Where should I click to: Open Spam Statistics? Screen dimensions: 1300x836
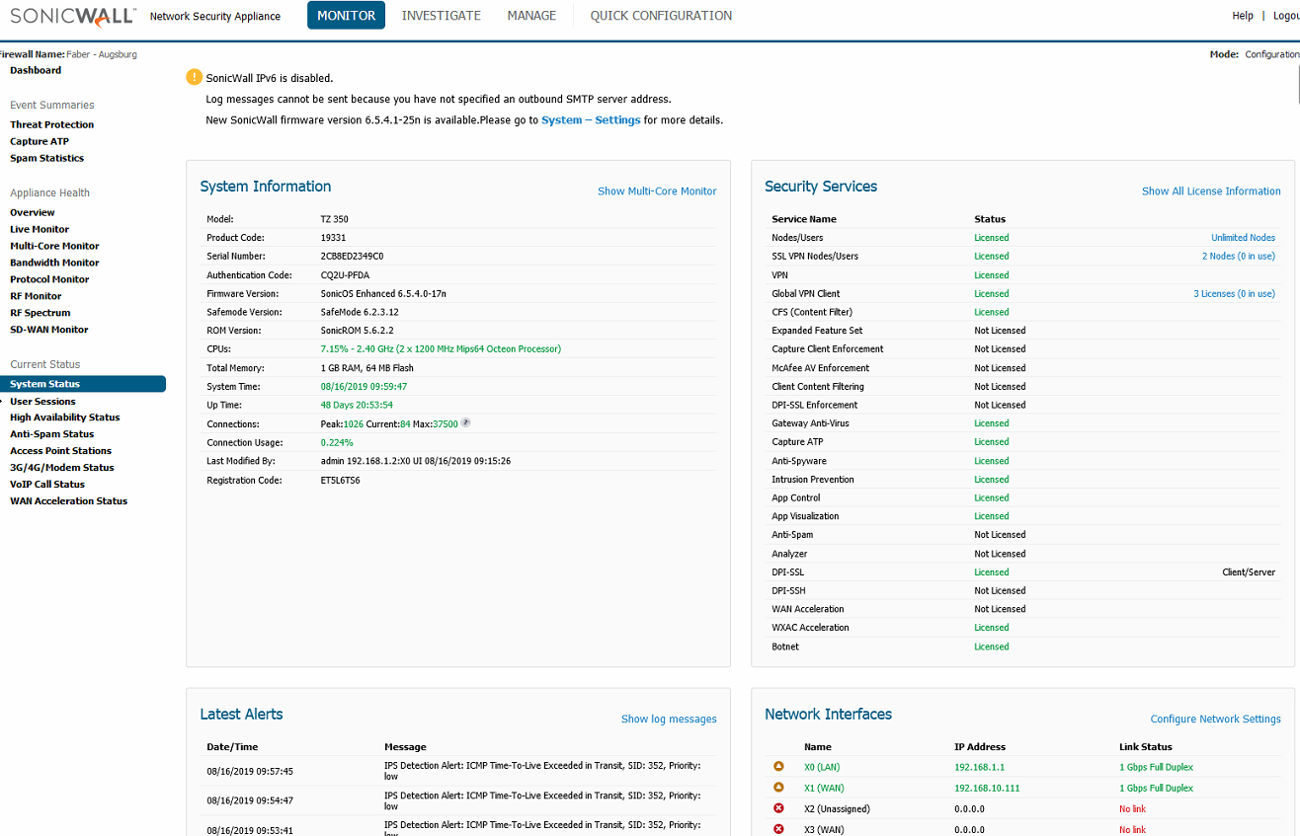[x=47, y=159]
